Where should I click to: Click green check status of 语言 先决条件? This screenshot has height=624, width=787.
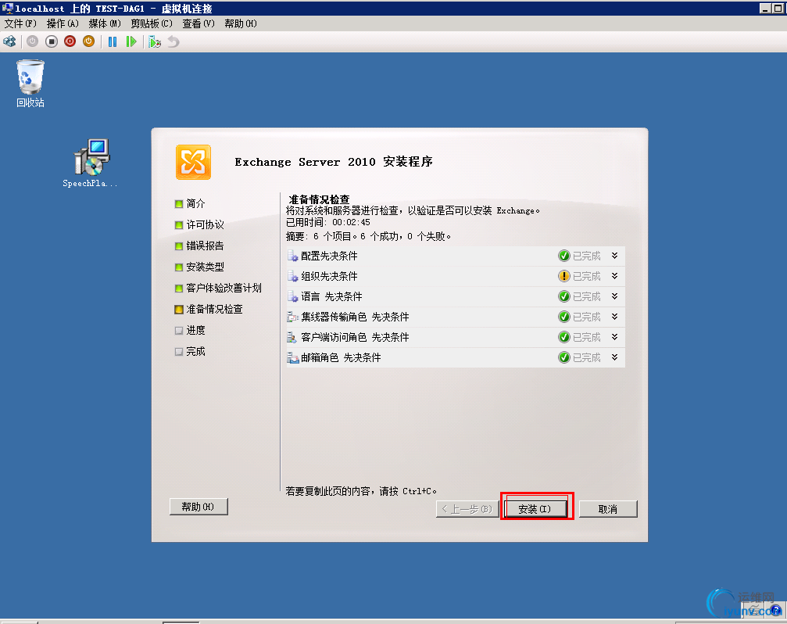pyautogui.click(x=564, y=296)
